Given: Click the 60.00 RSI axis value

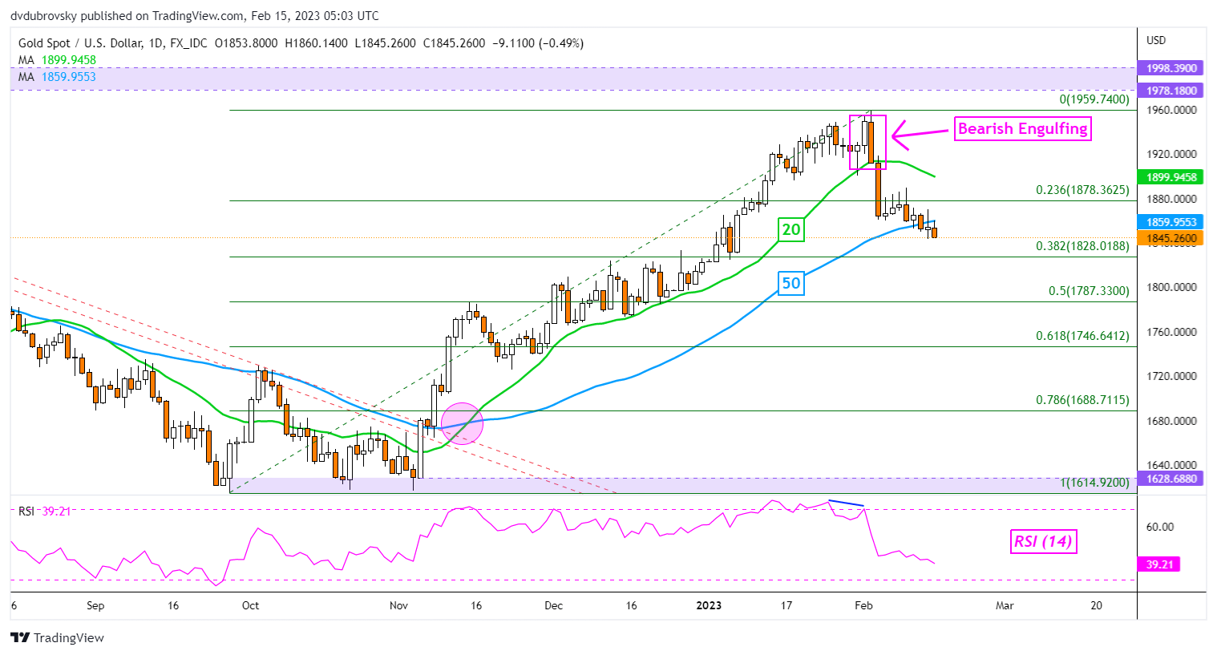Looking at the screenshot, I should (1160, 527).
